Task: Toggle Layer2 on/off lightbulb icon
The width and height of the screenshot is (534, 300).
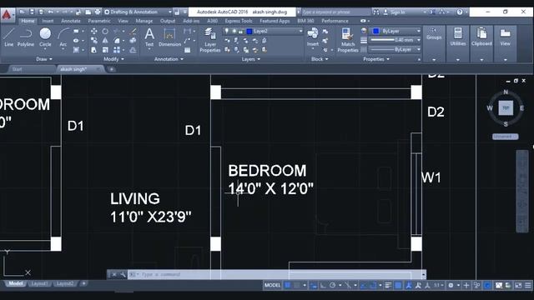Action: 226,31
